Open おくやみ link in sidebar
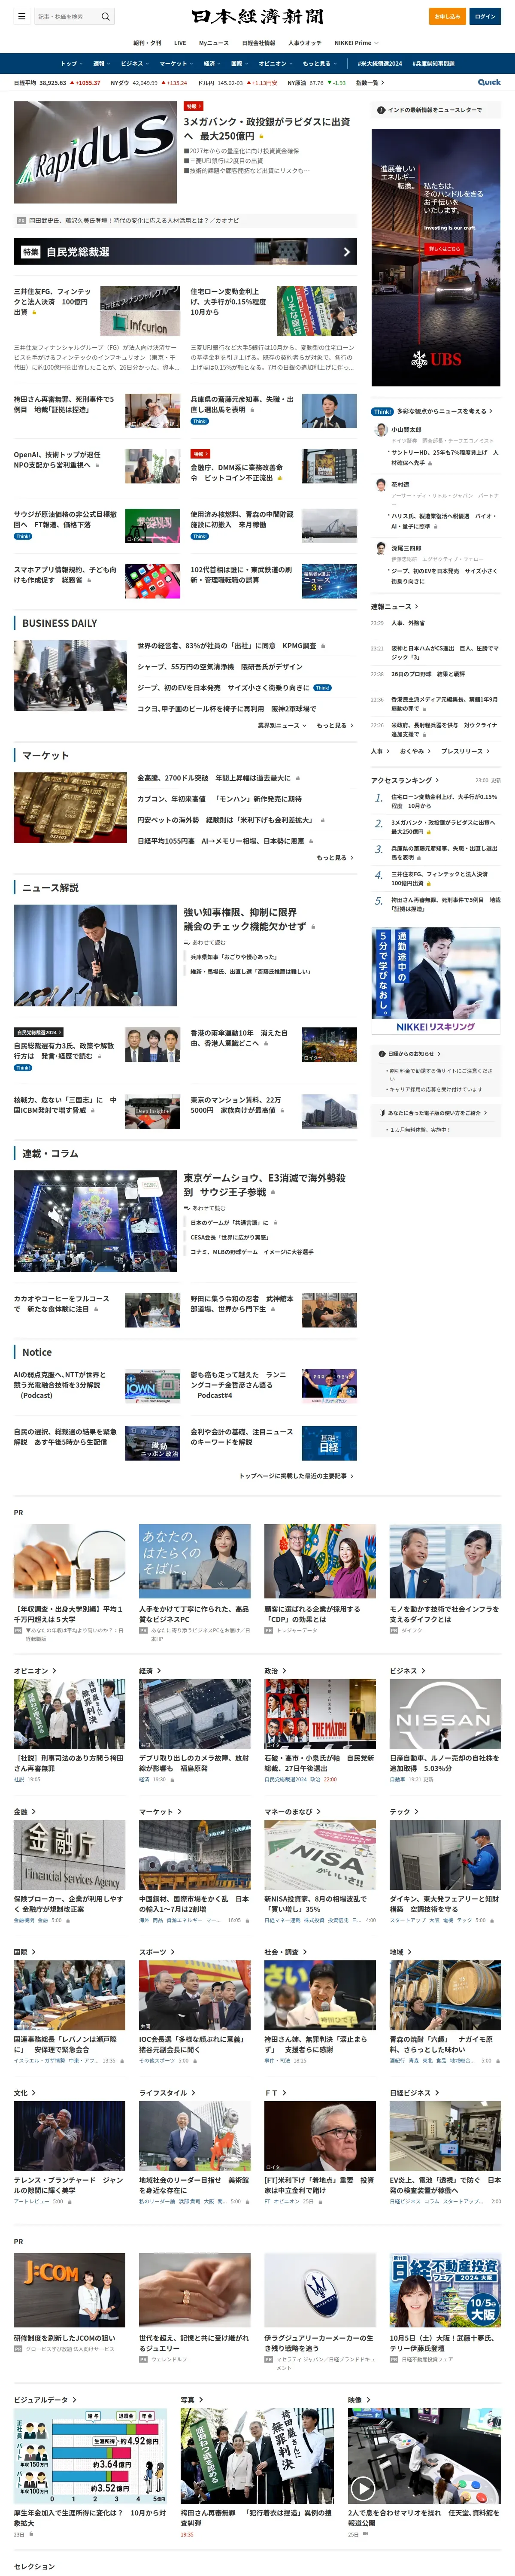Viewport: 515px width, 2576px height. click(414, 751)
